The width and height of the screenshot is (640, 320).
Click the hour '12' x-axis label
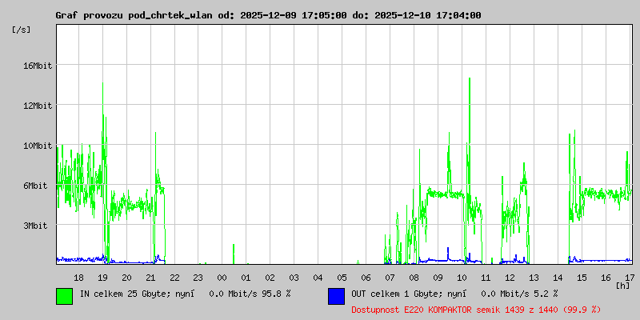pos(510,278)
